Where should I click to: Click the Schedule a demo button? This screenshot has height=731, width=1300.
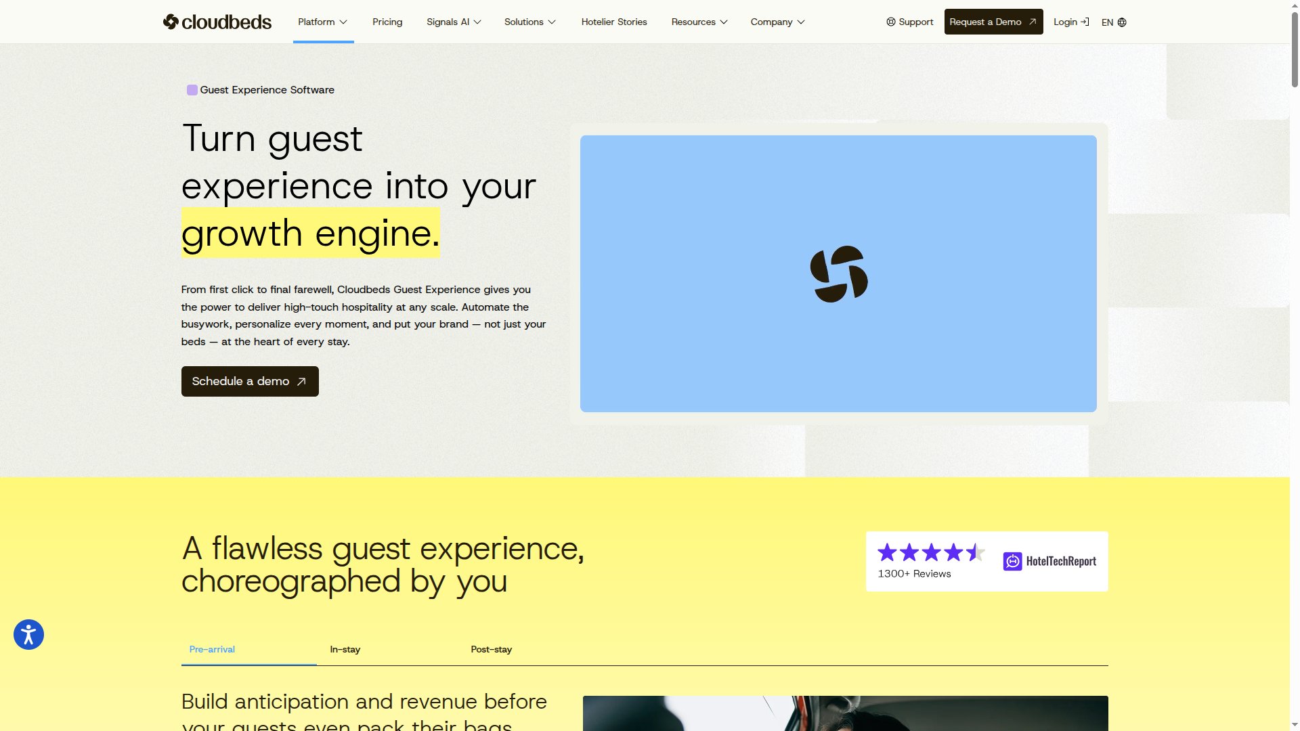(249, 381)
